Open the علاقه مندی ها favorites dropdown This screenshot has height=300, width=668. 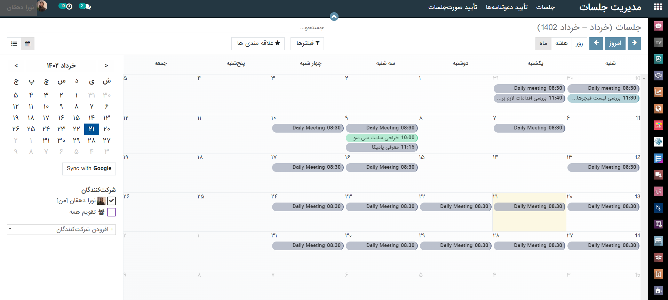click(258, 43)
